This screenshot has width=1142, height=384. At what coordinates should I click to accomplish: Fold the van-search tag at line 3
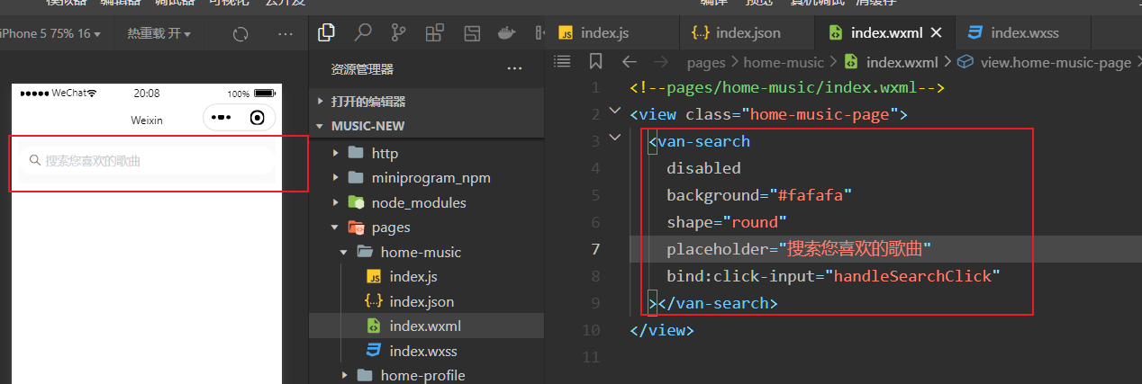[614, 138]
